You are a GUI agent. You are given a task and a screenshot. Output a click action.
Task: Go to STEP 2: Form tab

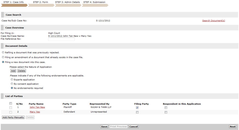coord(40,2)
